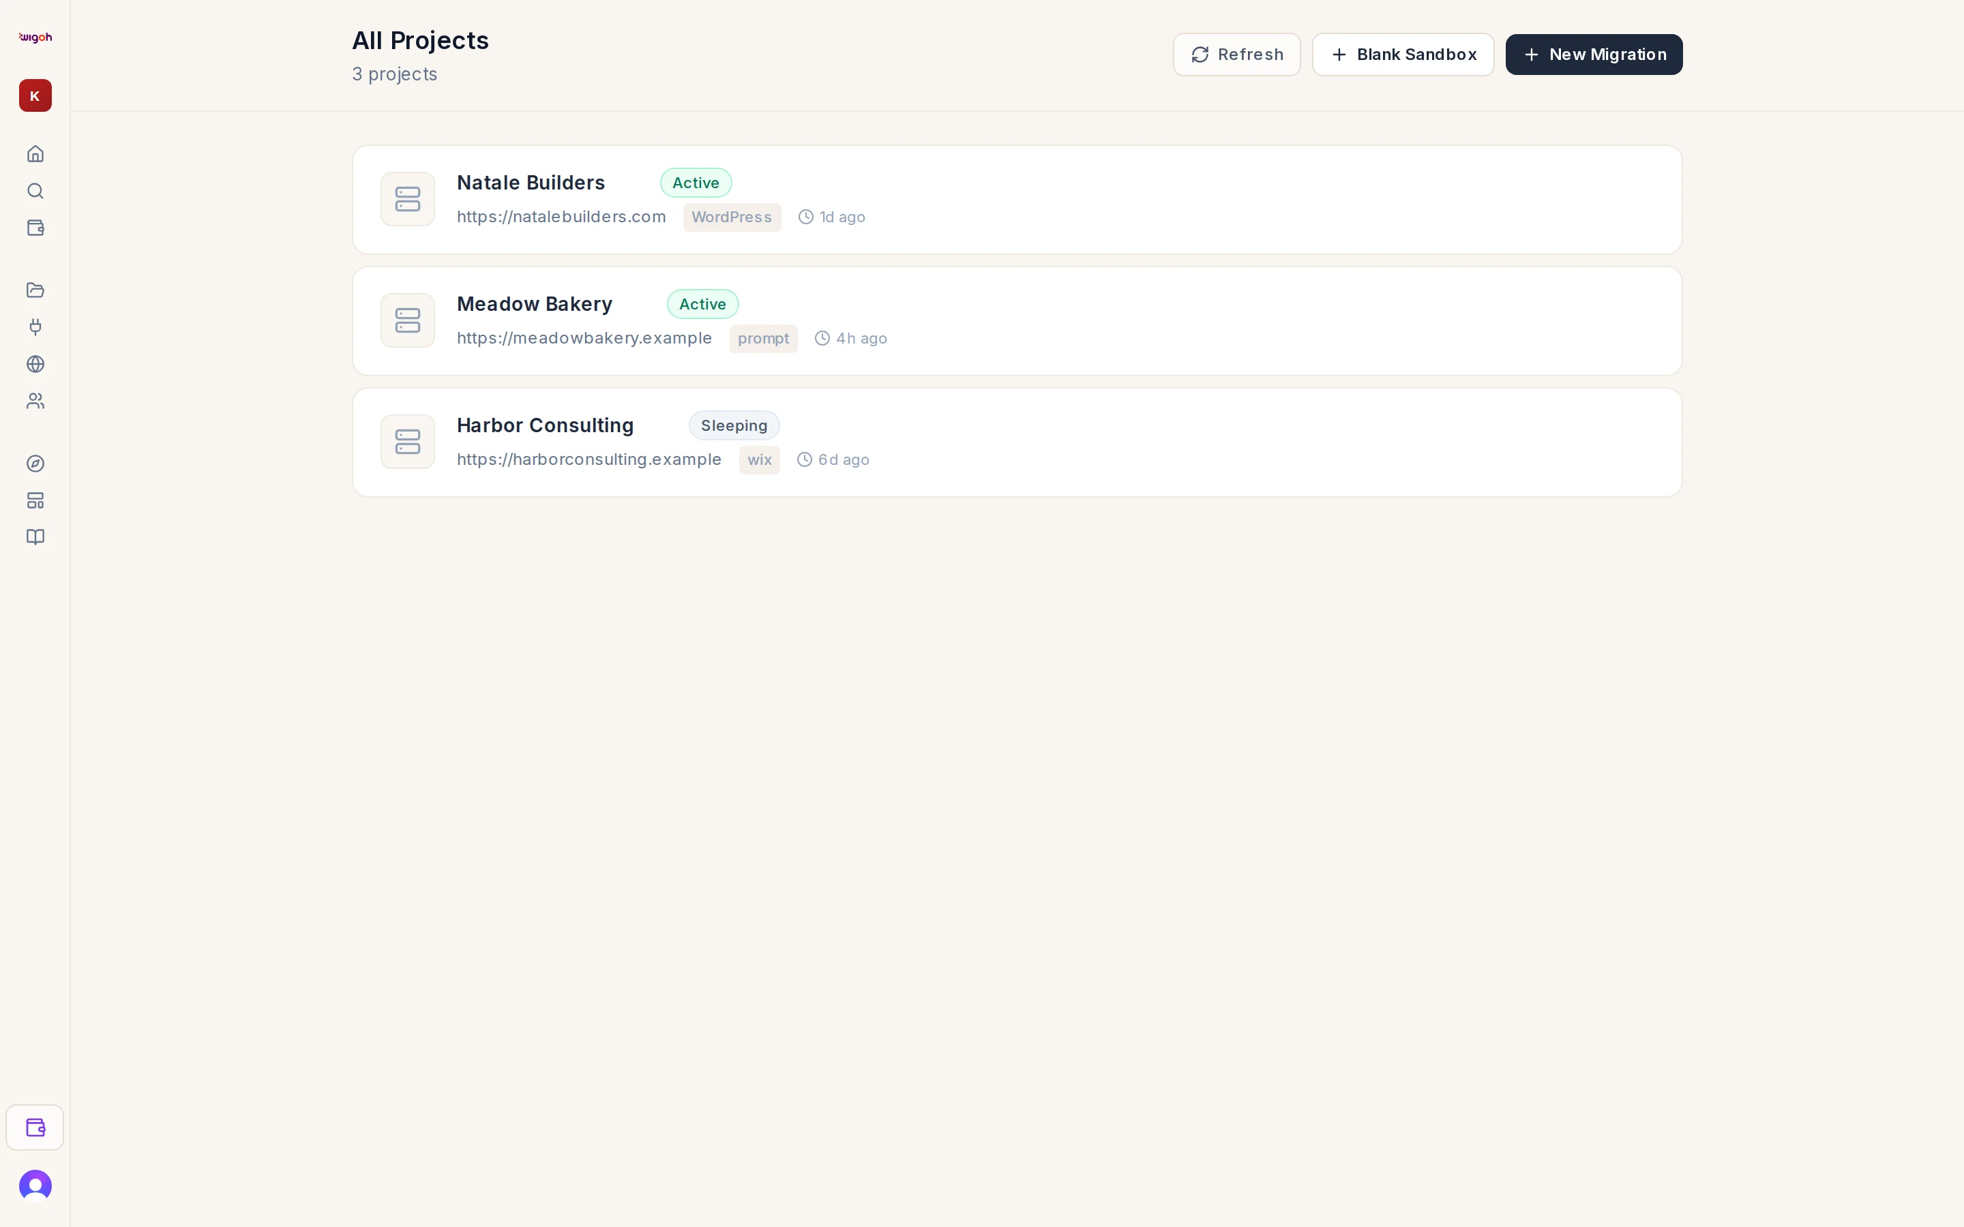Click the https://natalebuilders.com URL

561,217
